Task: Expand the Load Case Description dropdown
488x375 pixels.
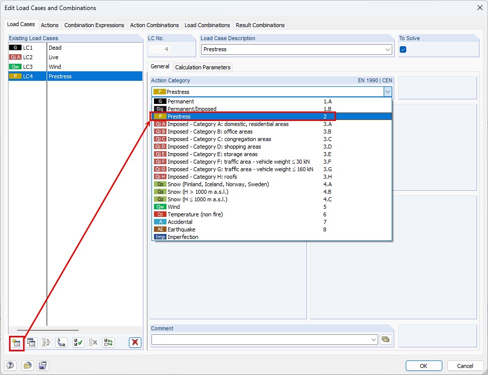Action: (388, 50)
